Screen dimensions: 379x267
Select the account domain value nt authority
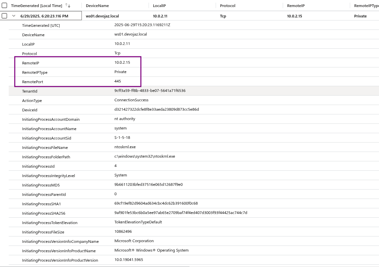click(x=125, y=119)
